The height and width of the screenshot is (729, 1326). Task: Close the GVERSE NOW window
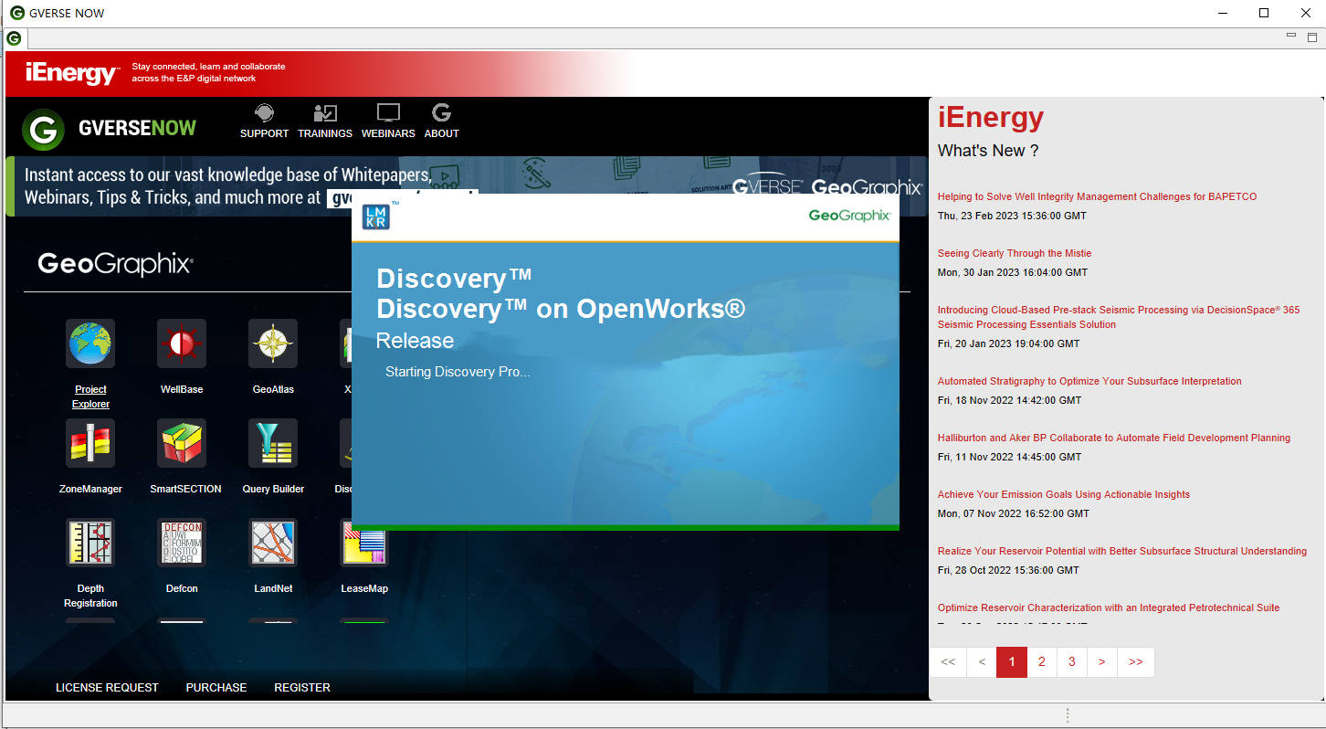[1305, 13]
